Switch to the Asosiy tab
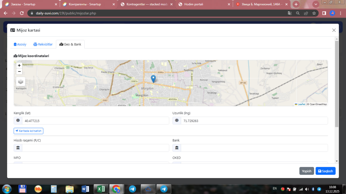The height and width of the screenshot is (194, 346). pos(20,44)
